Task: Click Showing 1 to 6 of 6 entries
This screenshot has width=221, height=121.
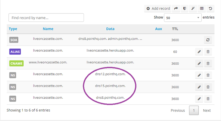Action: point(28,110)
